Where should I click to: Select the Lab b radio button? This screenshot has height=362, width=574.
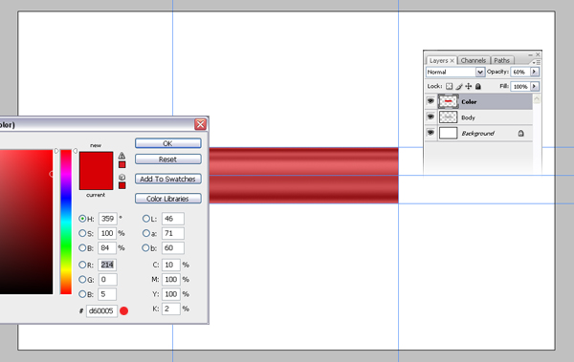pos(146,248)
